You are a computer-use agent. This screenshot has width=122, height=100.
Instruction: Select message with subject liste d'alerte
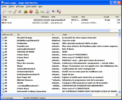pos(68,49)
